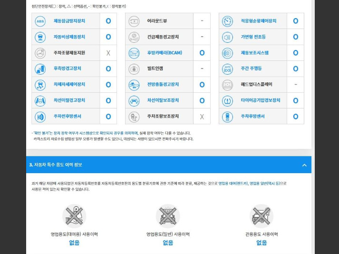
Task: Click the 자동비상제동장치 icon
Action: click(40, 37)
